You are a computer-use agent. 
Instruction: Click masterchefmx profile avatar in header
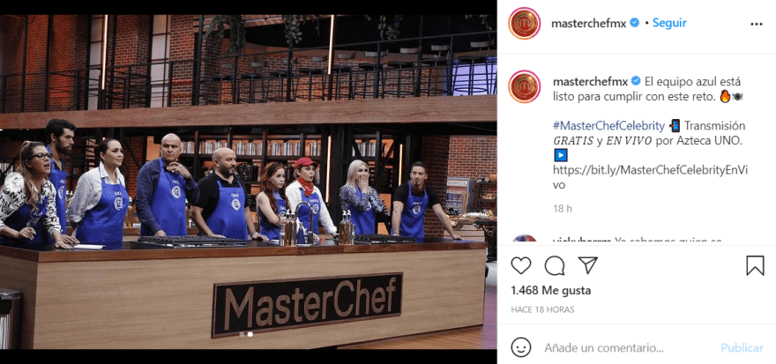(524, 23)
